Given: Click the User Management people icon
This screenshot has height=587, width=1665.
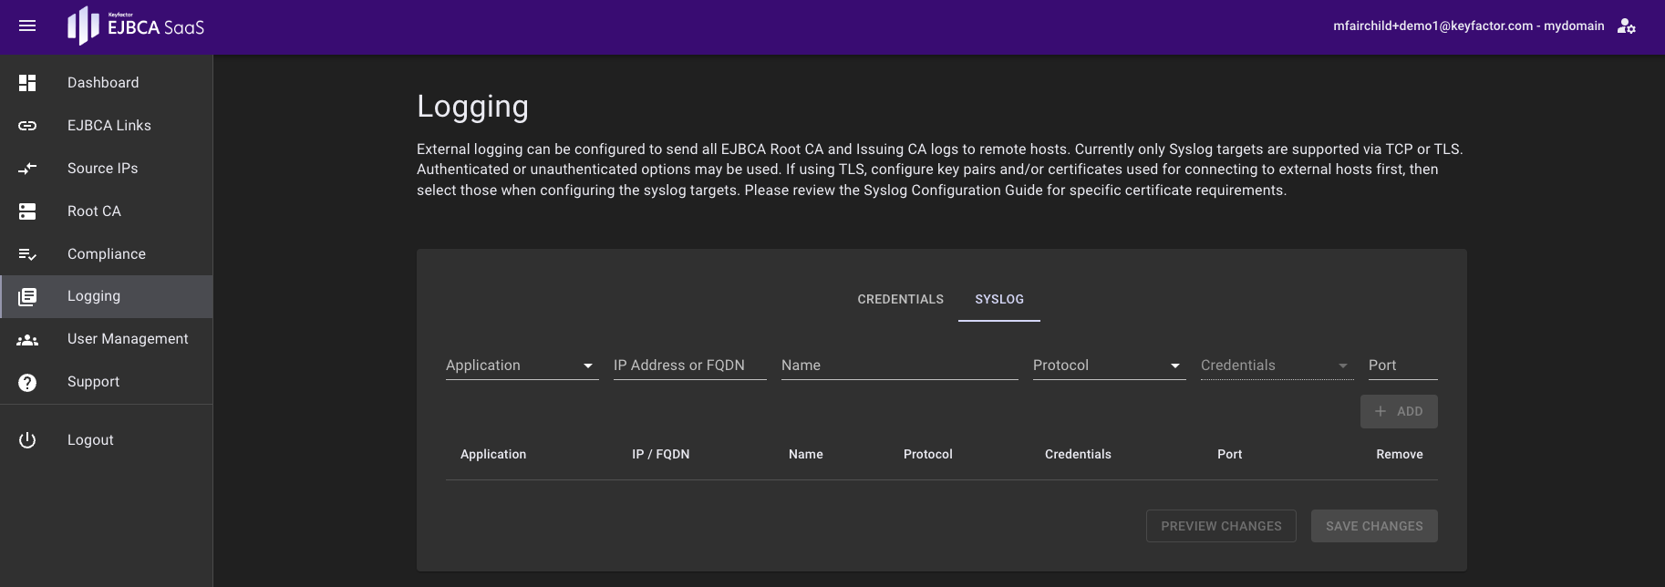Looking at the screenshot, I should click(27, 340).
